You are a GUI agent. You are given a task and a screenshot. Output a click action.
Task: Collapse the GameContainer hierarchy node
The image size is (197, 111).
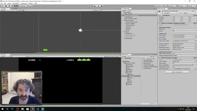click(124, 20)
